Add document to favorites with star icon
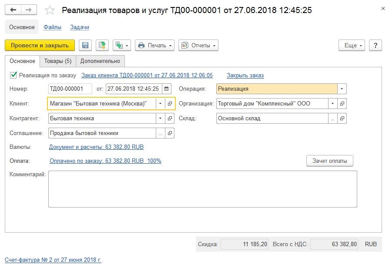 coord(50,10)
